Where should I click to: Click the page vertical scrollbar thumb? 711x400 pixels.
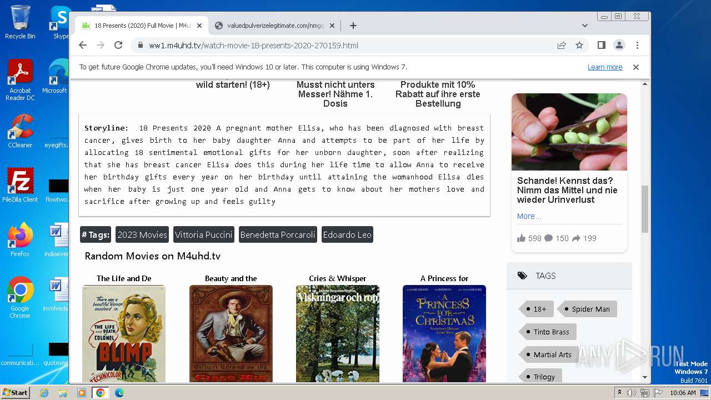tap(645, 209)
